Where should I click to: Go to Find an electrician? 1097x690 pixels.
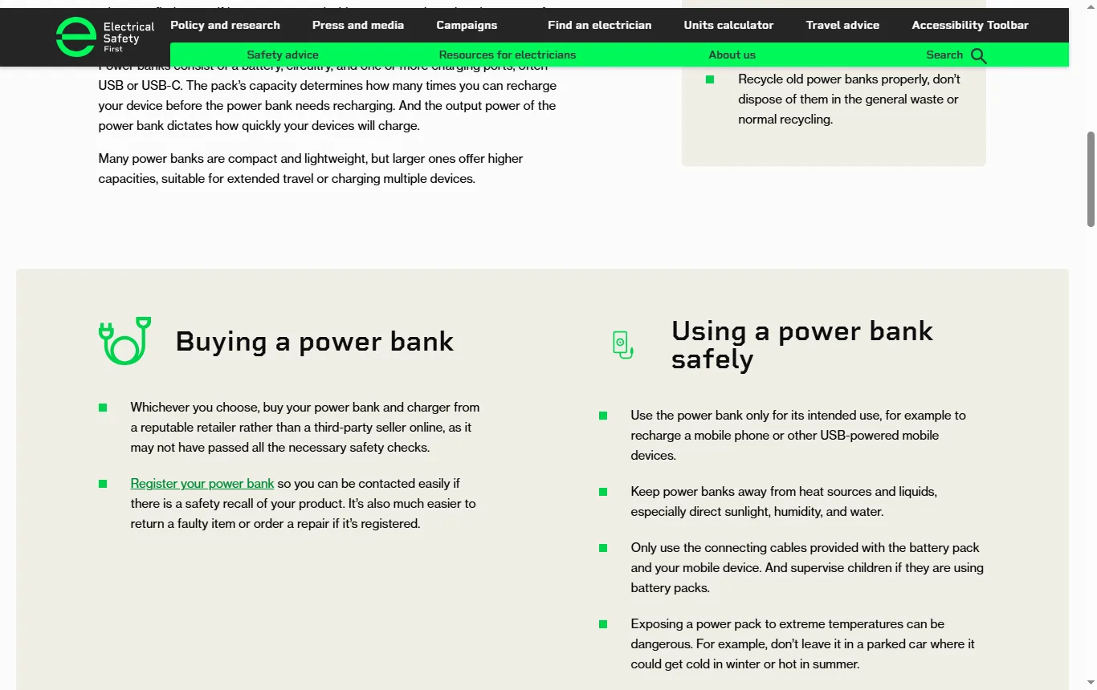point(600,25)
